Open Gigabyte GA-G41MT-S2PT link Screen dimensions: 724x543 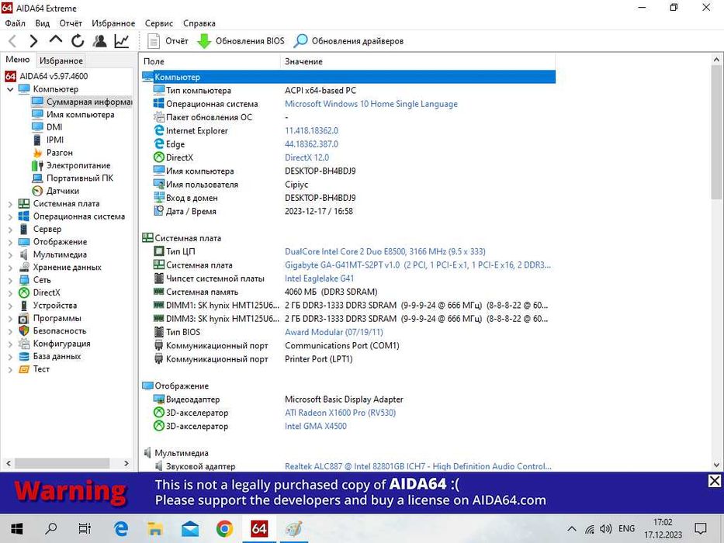click(x=417, y=265)
